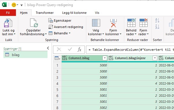
Task: Open the smiley feedback icon
Action: (x=14, y=5)
